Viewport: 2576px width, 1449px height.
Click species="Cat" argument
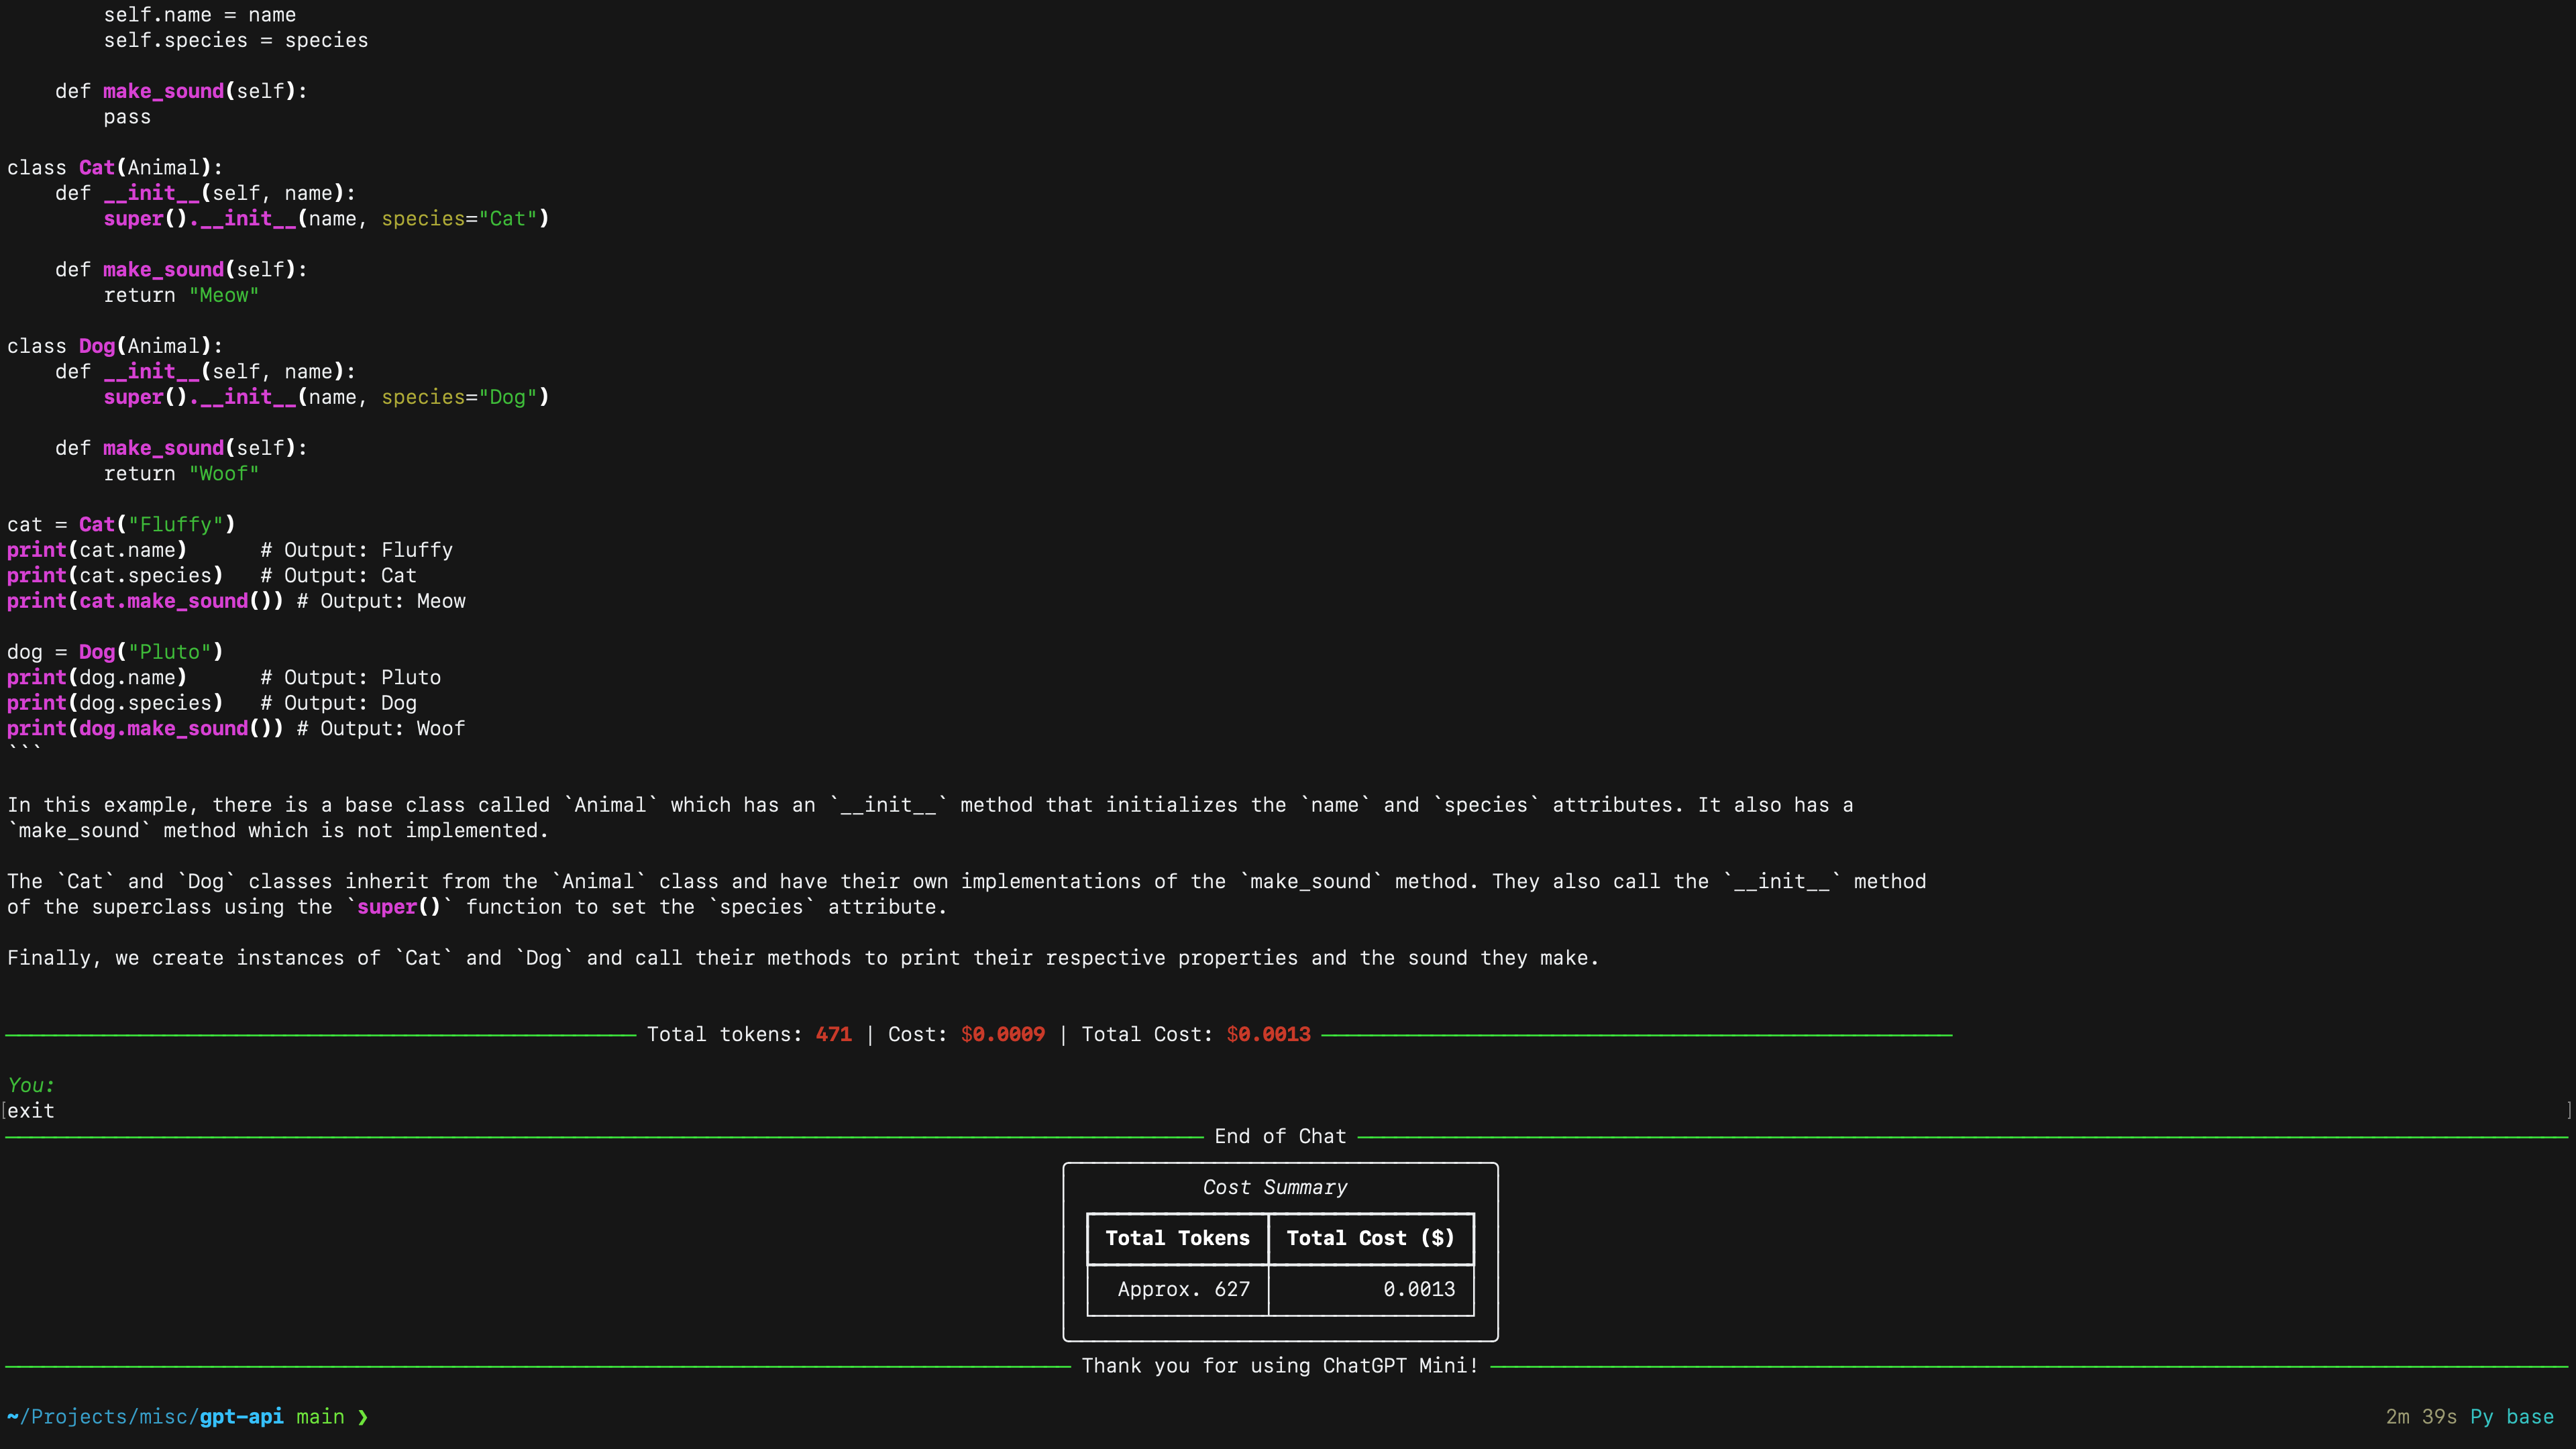pos(459,219)
